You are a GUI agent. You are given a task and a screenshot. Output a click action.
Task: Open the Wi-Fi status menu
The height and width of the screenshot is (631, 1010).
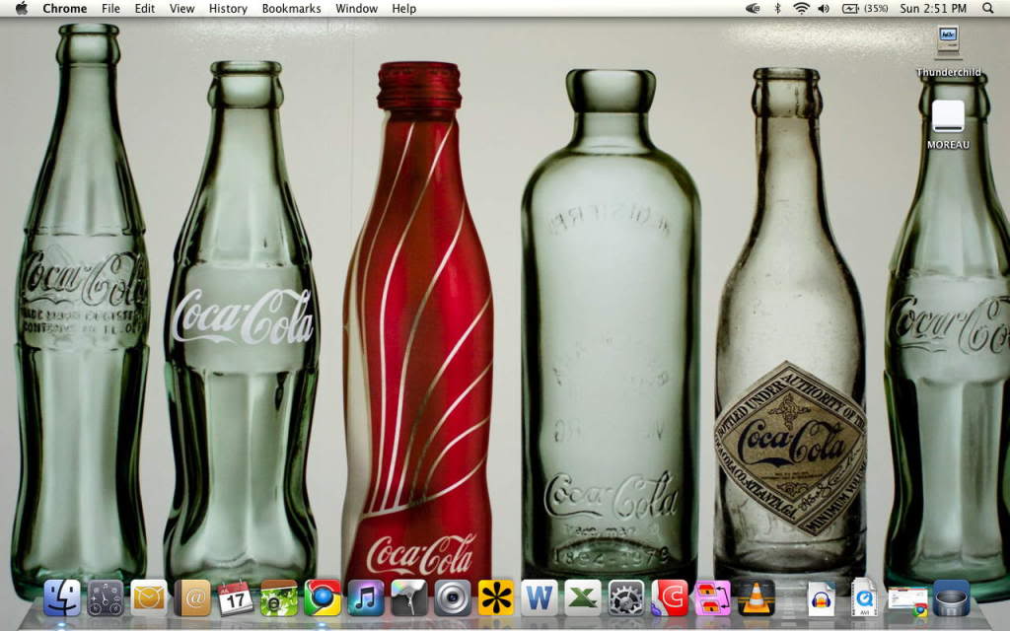click(801, 8)
